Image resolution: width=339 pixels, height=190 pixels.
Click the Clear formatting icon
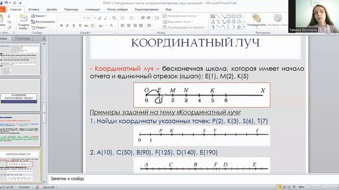pyautogui.click(x=114, y=18)
